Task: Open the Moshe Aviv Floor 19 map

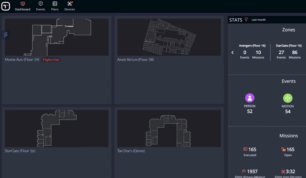Action: 57,37
